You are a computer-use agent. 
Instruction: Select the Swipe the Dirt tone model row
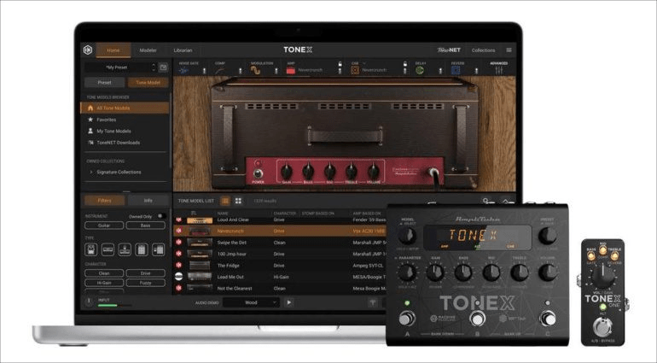pyautogui.click(x=235, y=243)
